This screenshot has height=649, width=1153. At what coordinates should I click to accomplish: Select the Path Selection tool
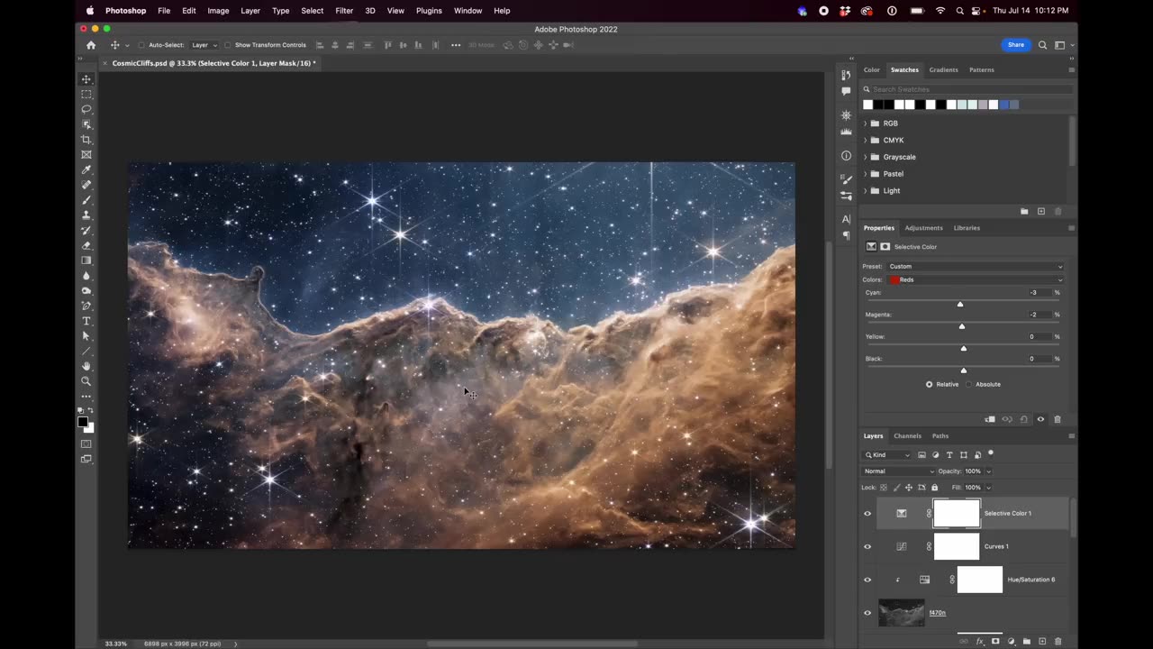click(86, 336)
